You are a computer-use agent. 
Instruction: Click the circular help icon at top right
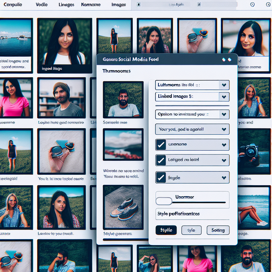[252, 5]
